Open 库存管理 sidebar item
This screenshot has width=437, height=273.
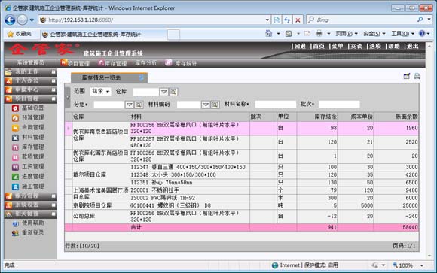(32, 147)
